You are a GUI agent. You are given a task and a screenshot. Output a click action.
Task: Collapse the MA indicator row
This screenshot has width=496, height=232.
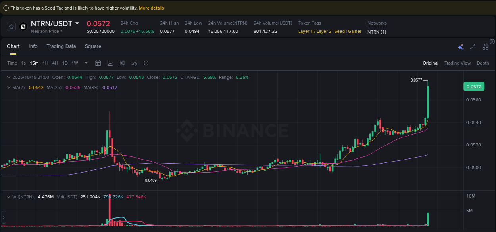click(x=9, y=87)
